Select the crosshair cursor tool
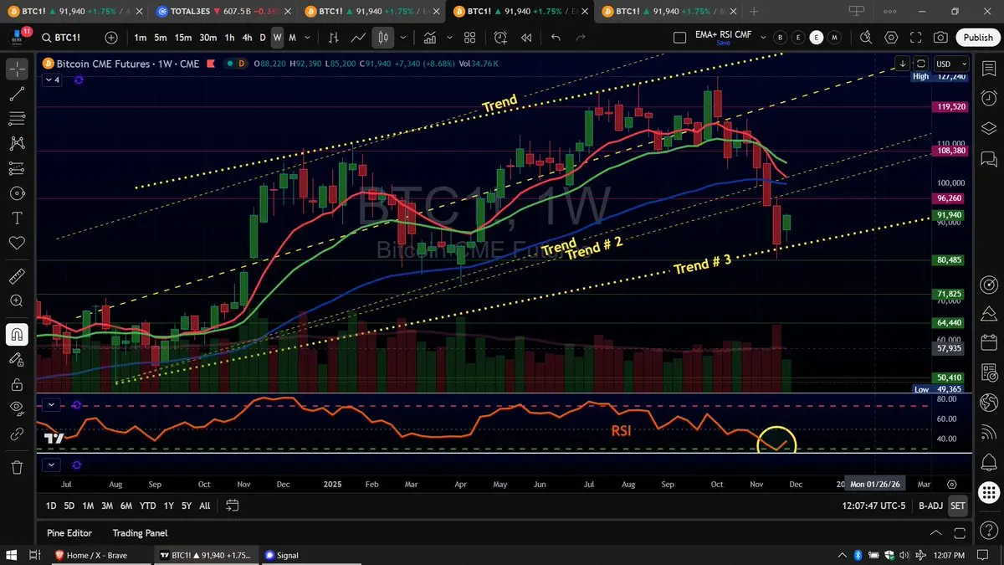 click(x=17, y=70)
